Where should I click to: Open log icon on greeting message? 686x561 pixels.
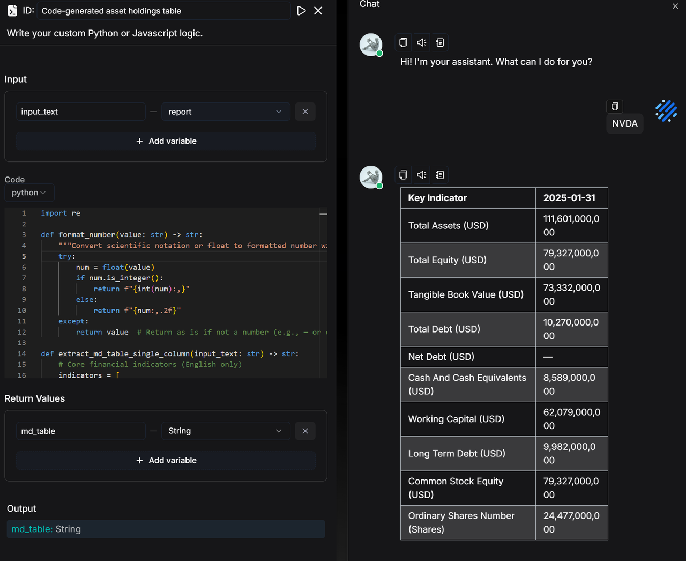(440, 42)
